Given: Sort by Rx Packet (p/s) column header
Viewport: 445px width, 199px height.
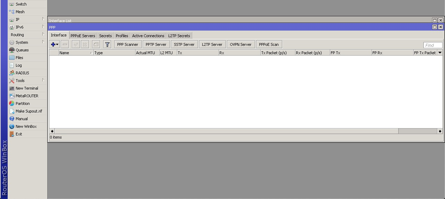Looking at the screenshot, I should [313, 53].
